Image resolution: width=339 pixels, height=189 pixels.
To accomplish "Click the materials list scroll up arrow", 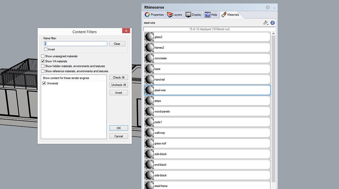I will tap(273, 33).
